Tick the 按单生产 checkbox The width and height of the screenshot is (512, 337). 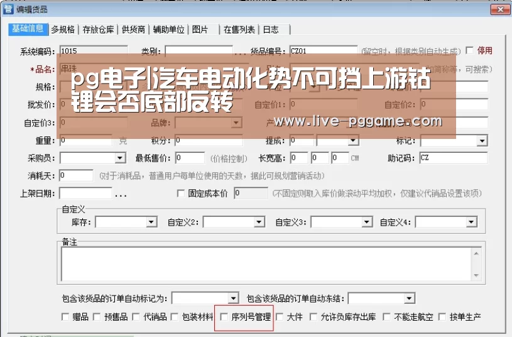click(442, 317)
